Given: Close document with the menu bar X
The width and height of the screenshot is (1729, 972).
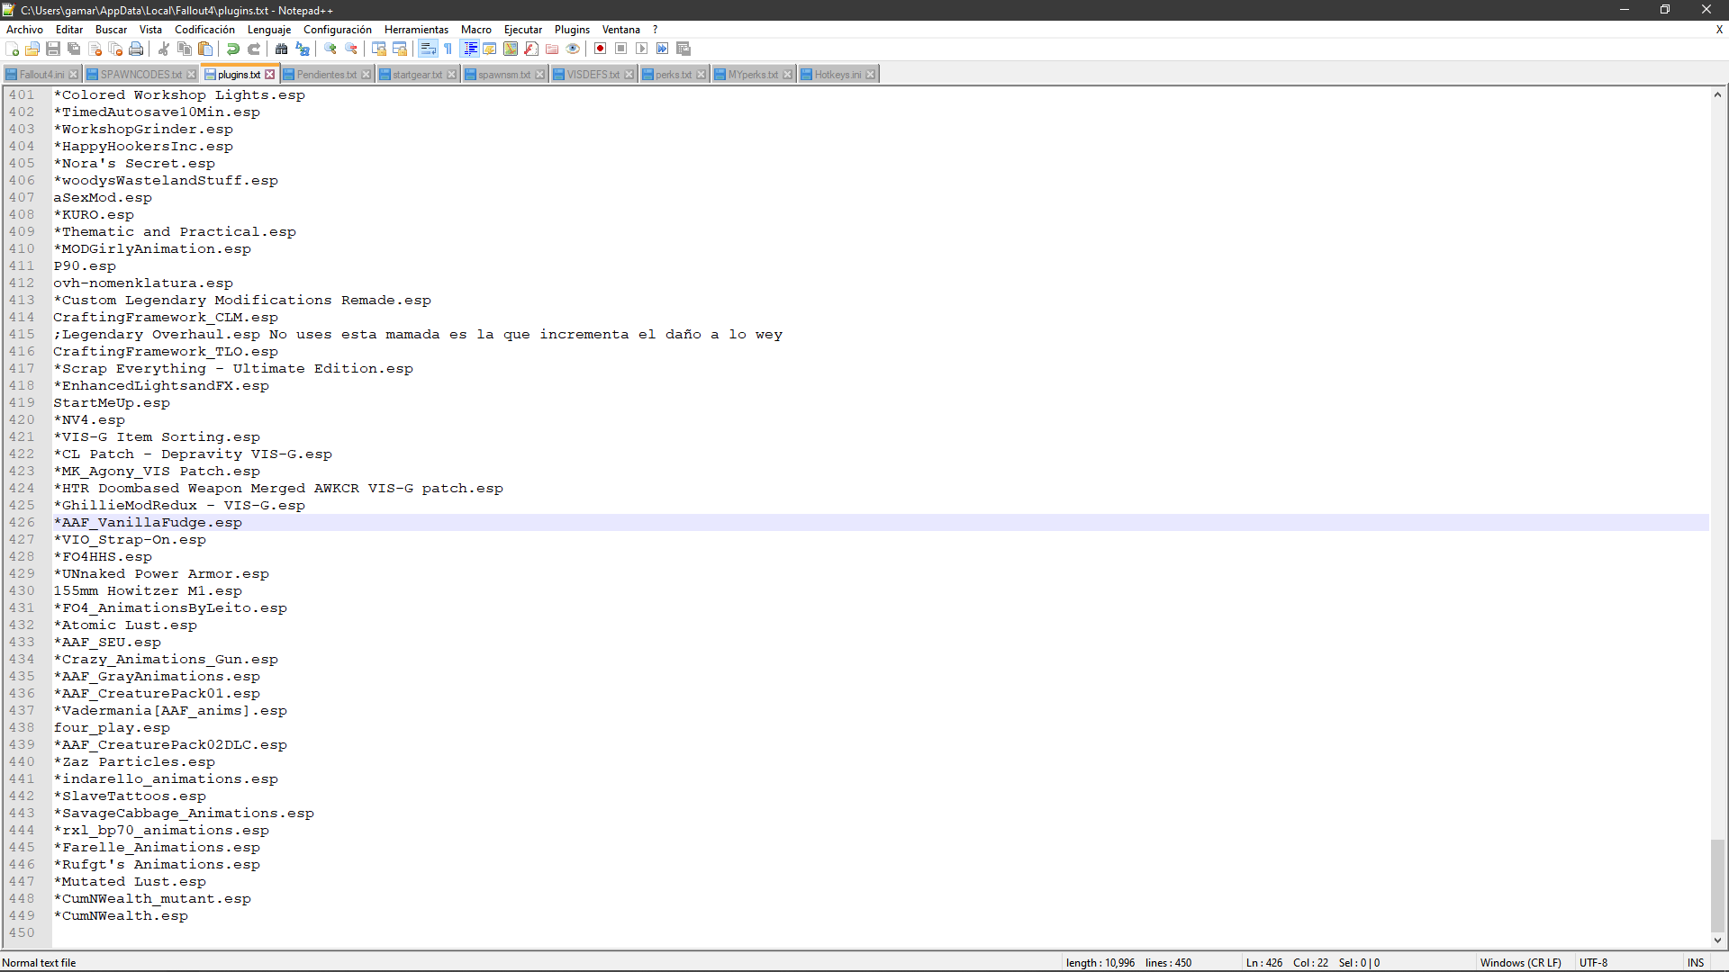Looking at the screenshot, I should tap(1719, 30).
